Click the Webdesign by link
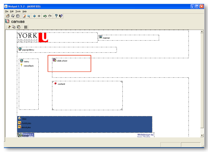This screenshot has height=152, width=208. click(145, 135)
